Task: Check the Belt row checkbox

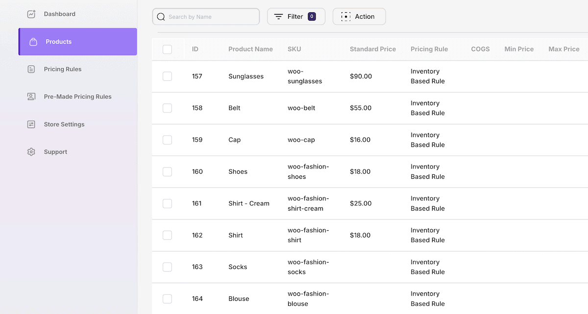Action: tap(167, 108)
